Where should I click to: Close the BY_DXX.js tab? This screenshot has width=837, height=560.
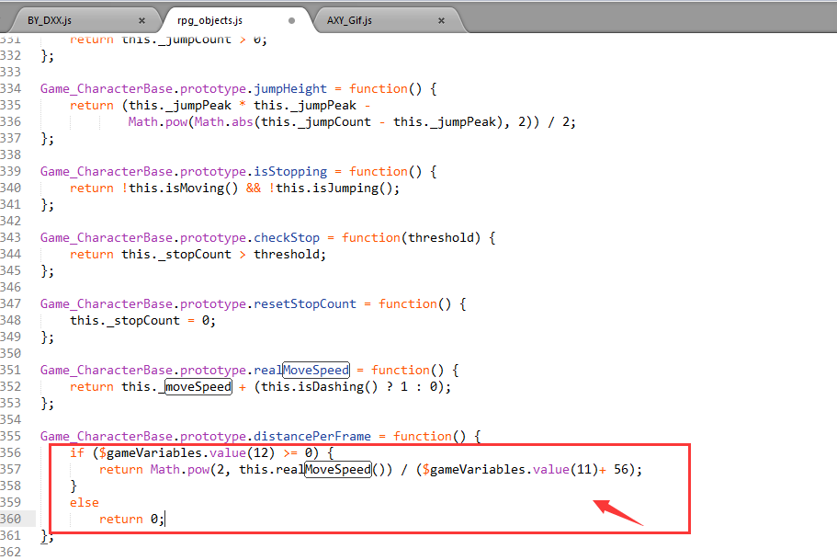pos(141,21)
